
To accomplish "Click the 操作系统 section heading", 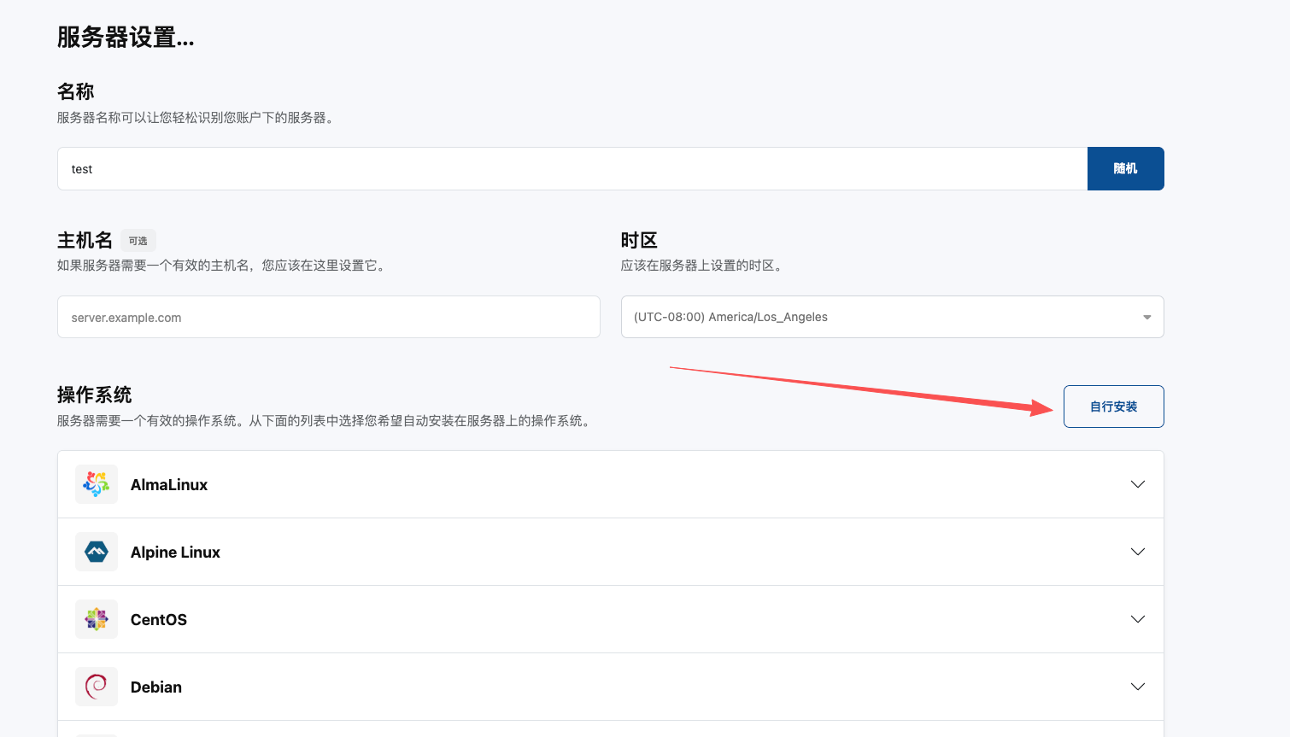I will point(95,395).
